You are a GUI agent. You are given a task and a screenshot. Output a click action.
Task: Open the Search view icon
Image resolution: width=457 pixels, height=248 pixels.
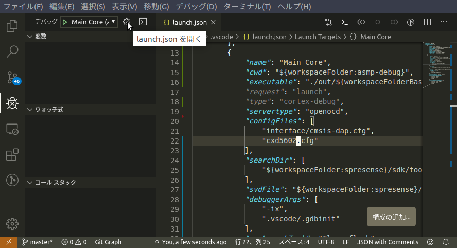click(x=12, y=51)
